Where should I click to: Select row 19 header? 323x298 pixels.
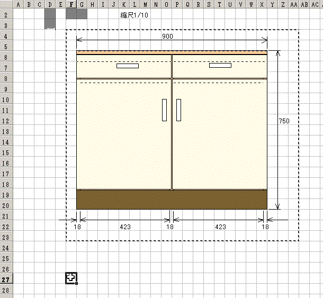(6, 195)
